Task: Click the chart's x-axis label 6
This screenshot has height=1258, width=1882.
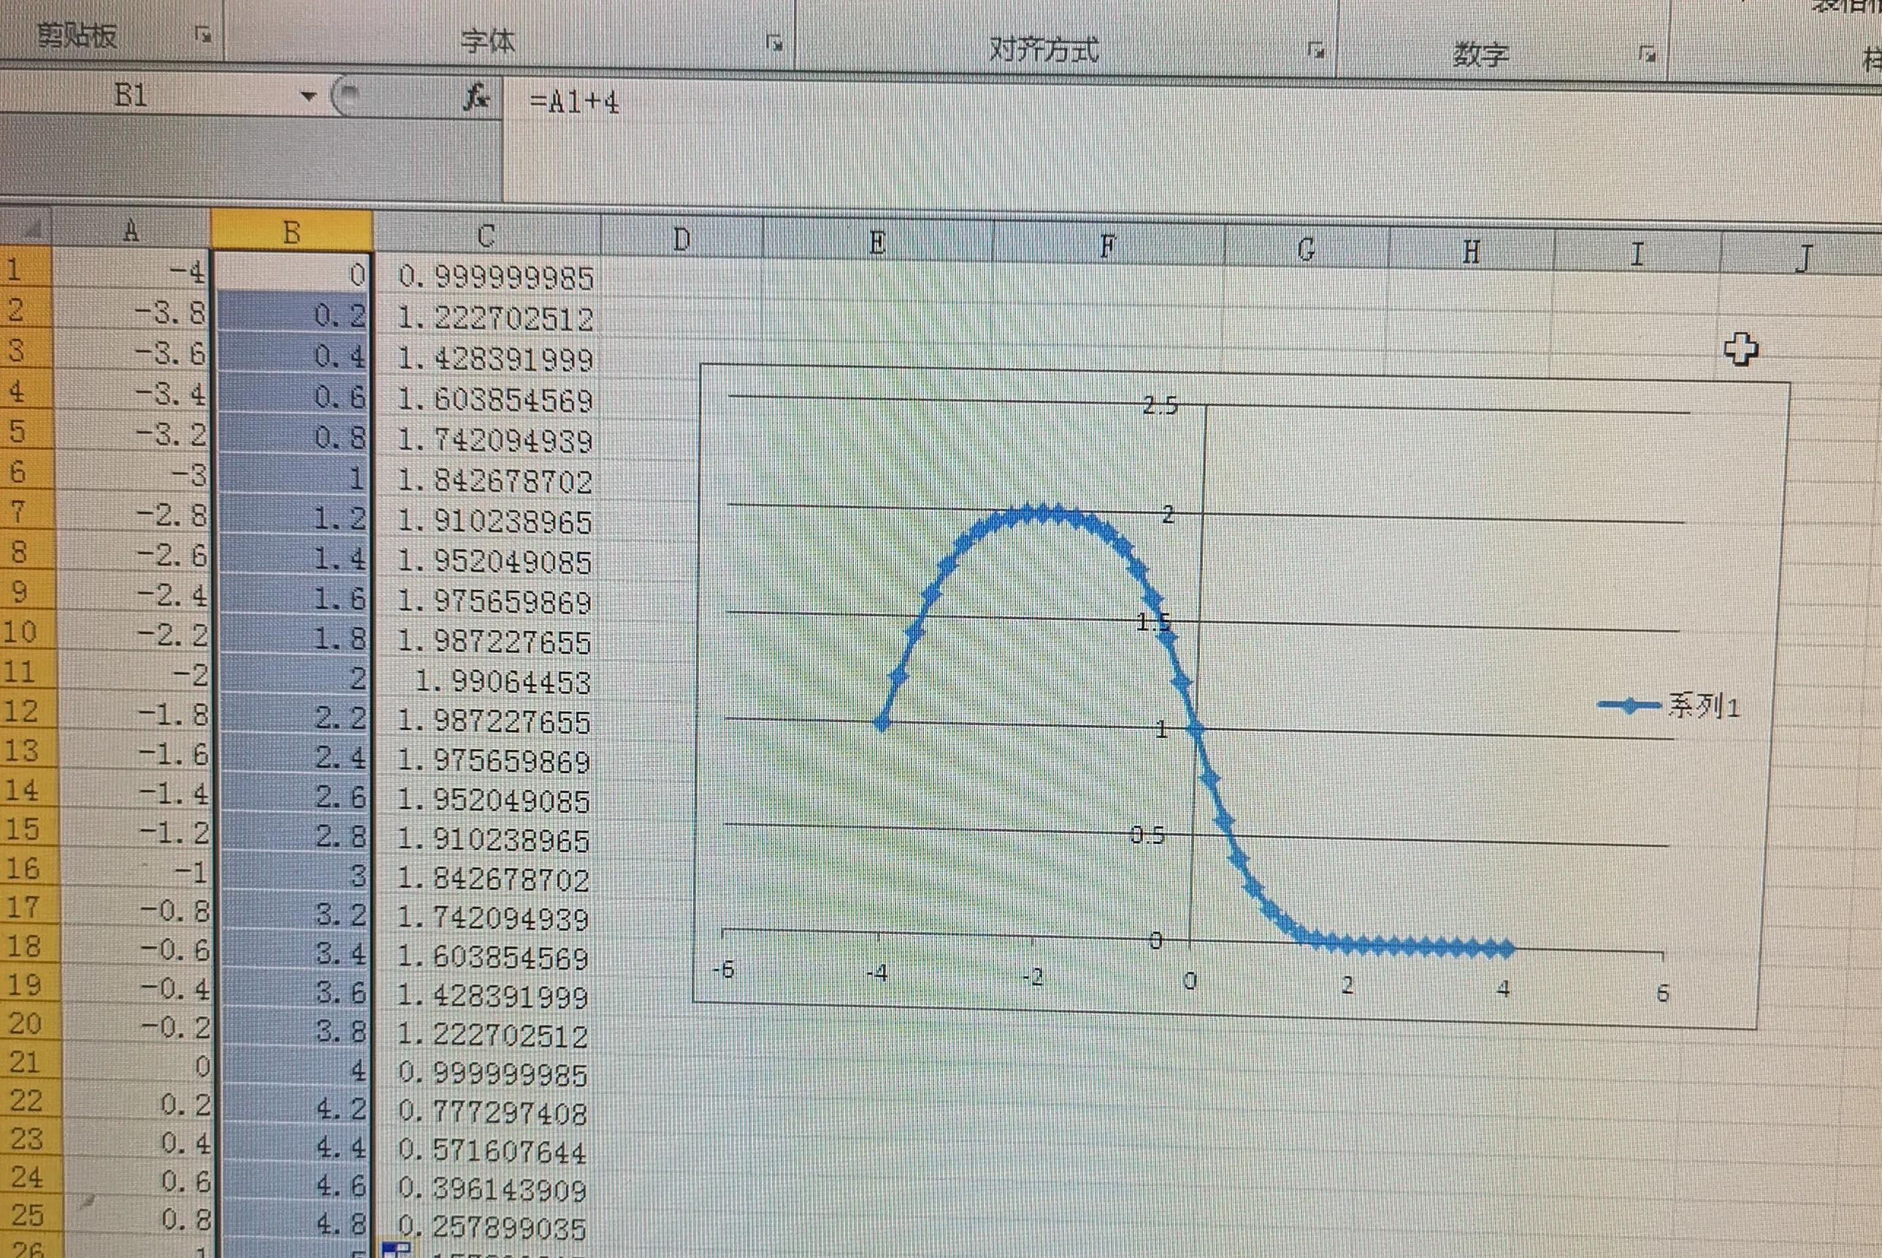Action: click(x=1663, y=993)
